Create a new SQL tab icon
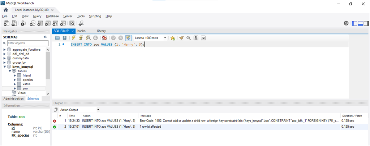370x146 pixels. (x=7, y=23)
